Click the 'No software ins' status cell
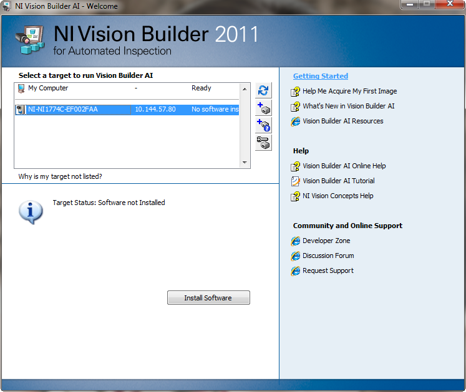Screen dimensions: 466x392 pyautogui.click(x=215, y=109)
